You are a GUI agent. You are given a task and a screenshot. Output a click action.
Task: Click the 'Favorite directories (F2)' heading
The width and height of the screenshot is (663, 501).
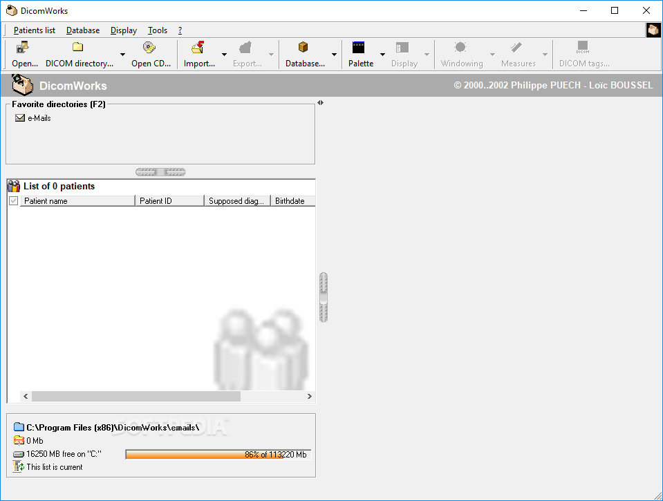coord(59,104)
